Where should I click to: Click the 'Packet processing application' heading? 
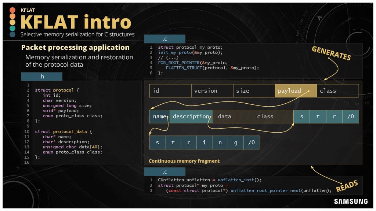(x=75, y=47)
